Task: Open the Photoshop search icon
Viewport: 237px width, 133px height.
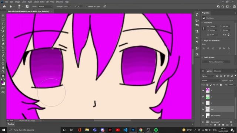Action: pos(223,7)
